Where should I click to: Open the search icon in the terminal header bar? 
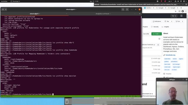point(123,9)
